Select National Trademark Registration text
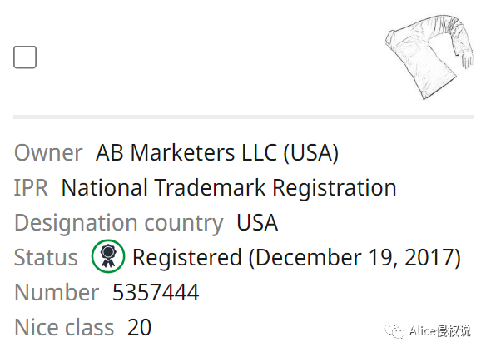Screen dimensions: 486x352 click(229, 187)
